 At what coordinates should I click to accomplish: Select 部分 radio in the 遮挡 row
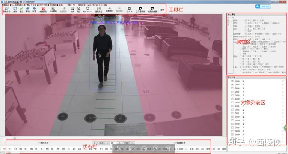pos(251,21)
